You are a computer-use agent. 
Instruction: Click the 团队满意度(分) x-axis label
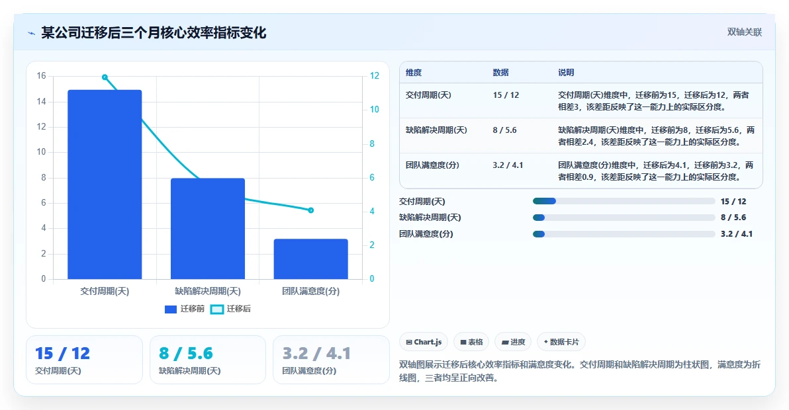[x=311, y=292]
